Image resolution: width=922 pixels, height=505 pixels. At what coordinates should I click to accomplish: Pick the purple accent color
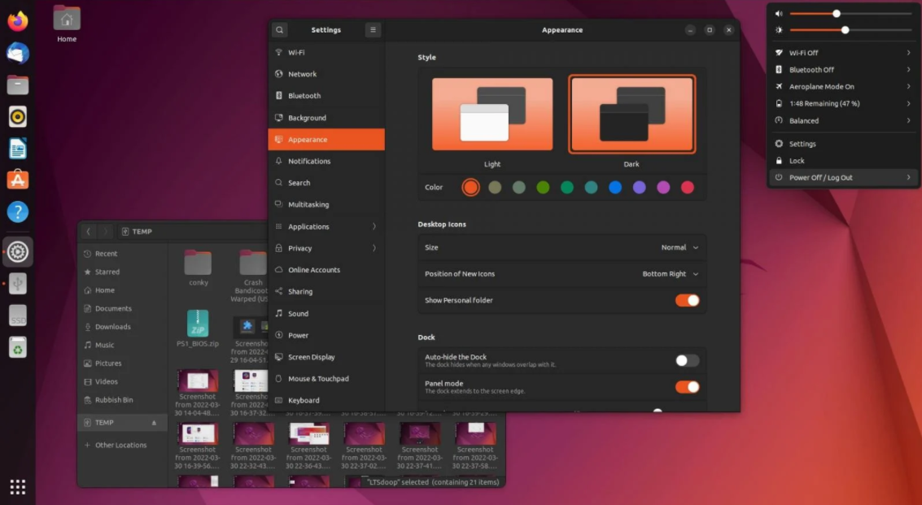[639, 188]
